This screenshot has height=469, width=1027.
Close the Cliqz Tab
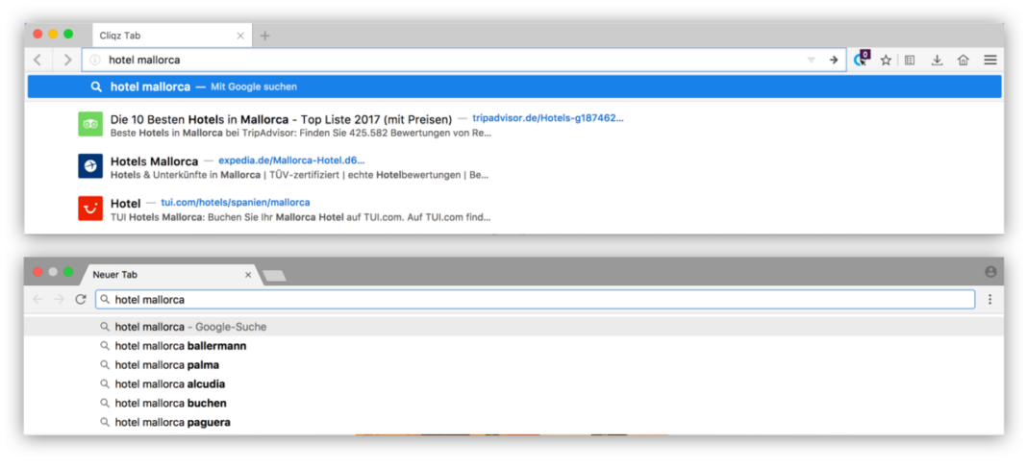click(x=240, y=36)
